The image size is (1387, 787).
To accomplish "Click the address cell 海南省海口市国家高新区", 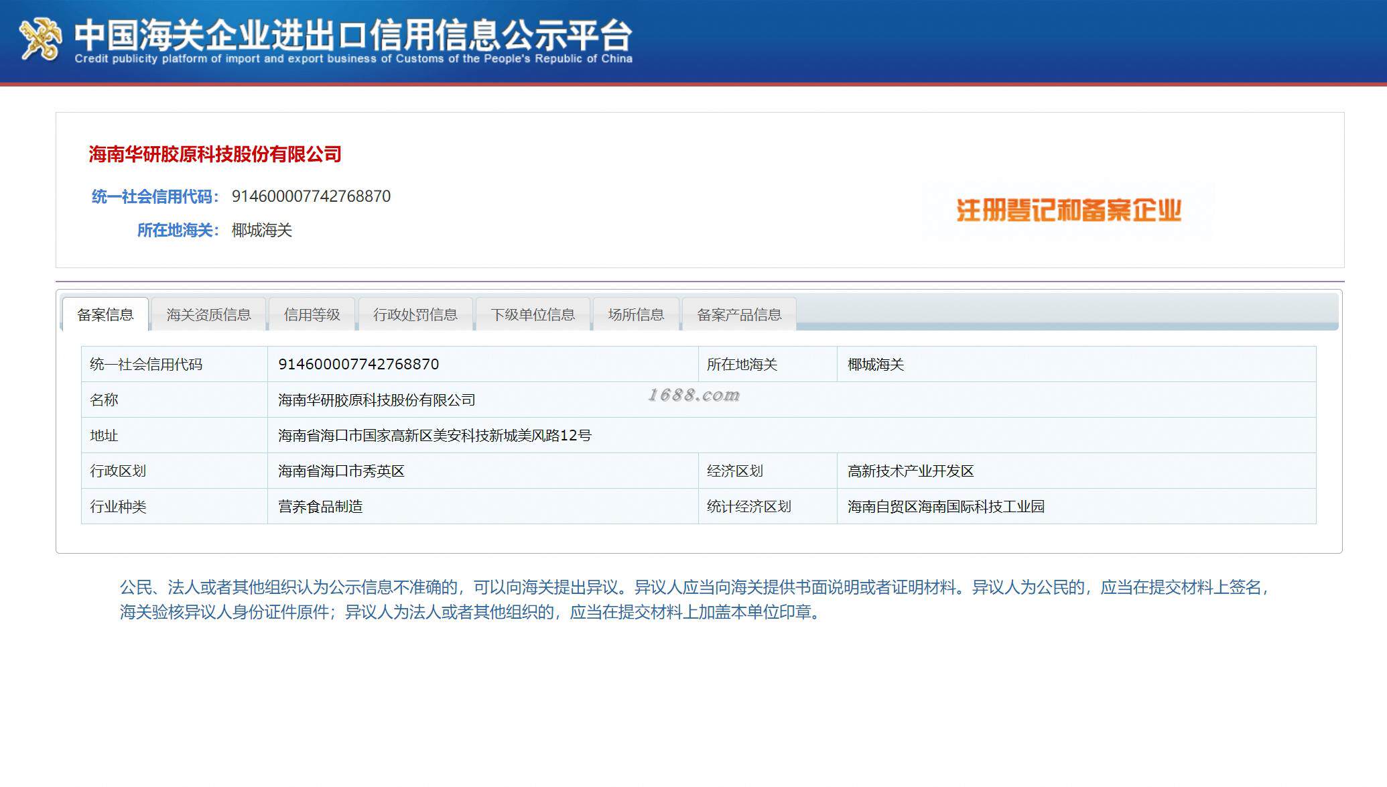I will point(434,436).
